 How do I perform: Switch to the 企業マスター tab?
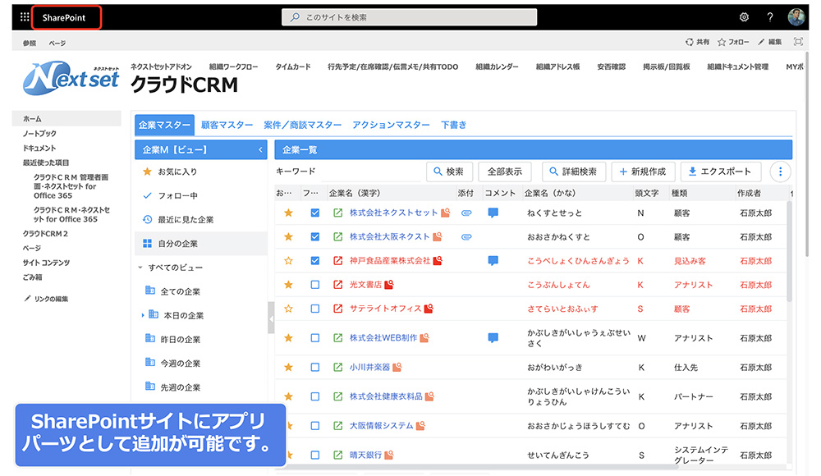(x=164, y=125)
